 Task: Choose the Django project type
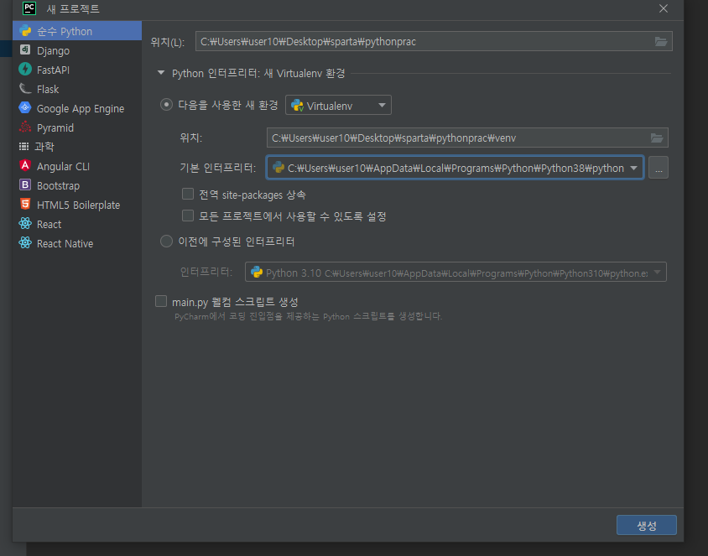77,50
